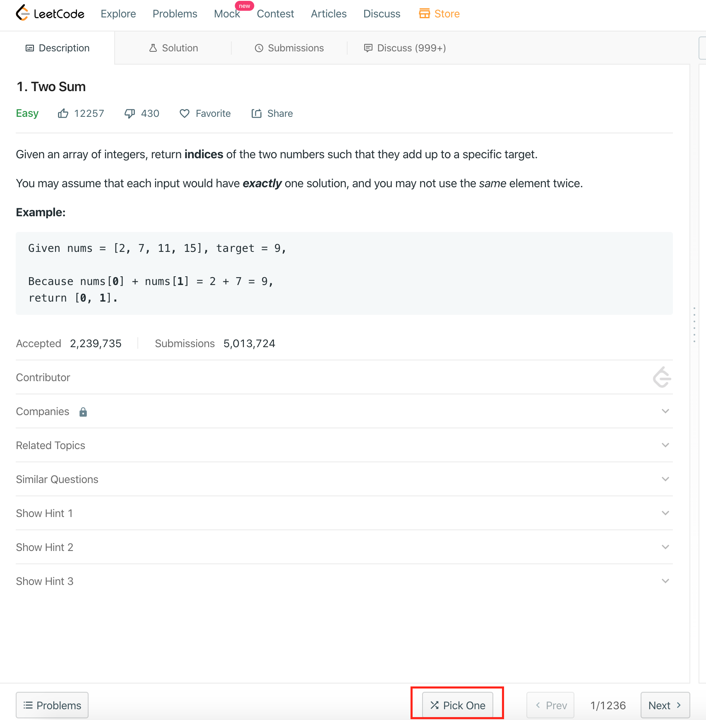Click the Companies lock icon

pos(83,412)
